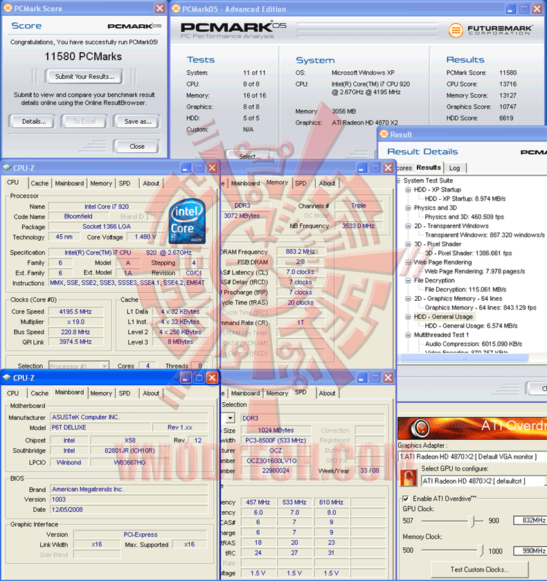Open the Log tab in Result Details
547x581 pixels.
click(454, 168)
